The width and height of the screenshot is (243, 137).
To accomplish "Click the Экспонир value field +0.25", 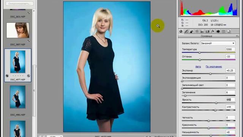I will pyautogui.click(x=230, y=70).
